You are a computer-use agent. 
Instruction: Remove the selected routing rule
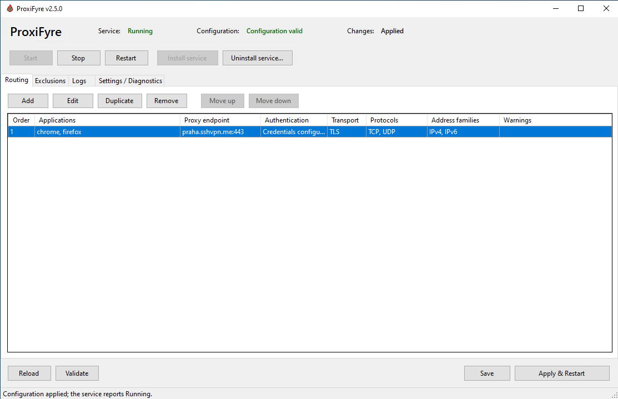coord(167,101)
